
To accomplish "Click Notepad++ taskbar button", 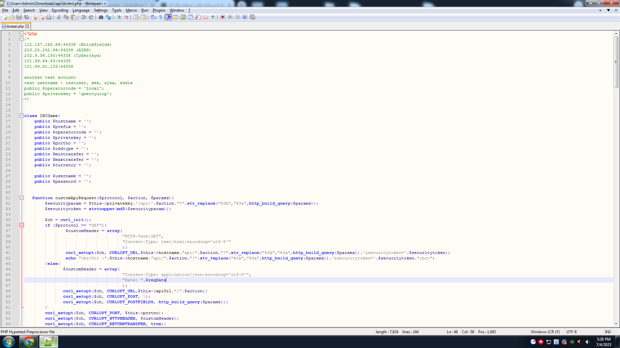I will pyautogui.click(x=49, y=342).
